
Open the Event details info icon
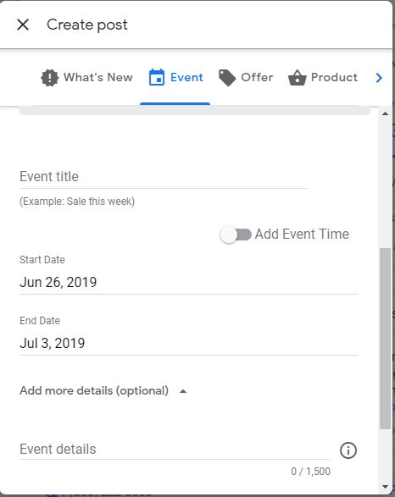click(x=348, y=450)
